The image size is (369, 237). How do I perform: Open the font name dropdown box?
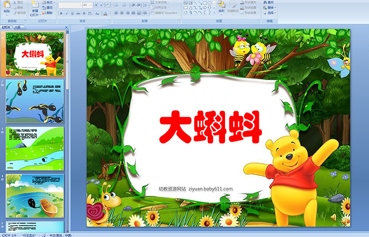(70, 4)
